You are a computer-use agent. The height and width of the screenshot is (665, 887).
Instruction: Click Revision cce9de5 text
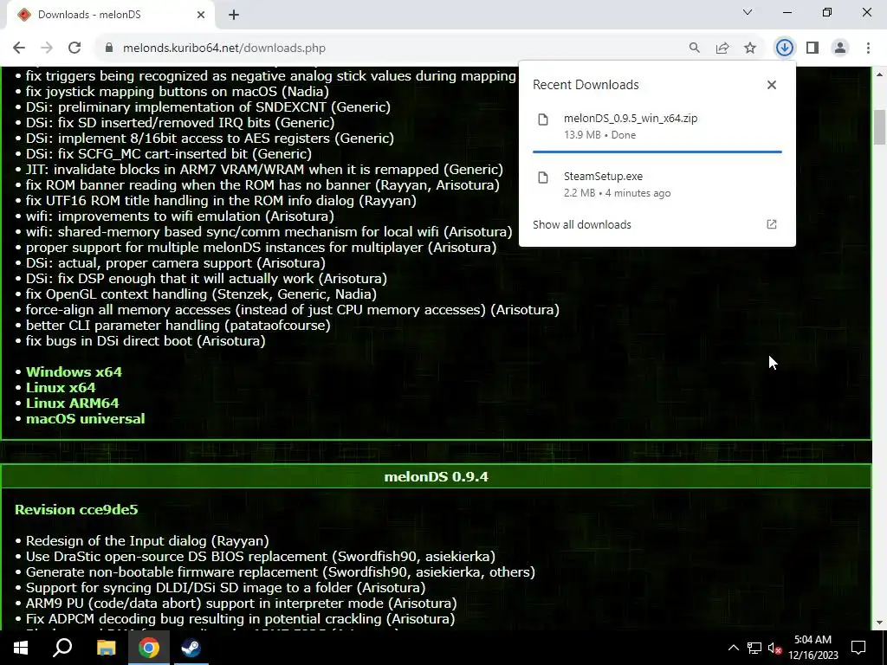click(x=76, y=509)
